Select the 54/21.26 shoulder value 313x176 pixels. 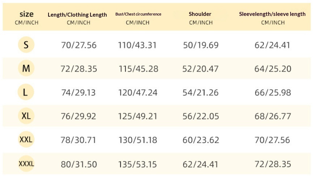pos(200,93)
